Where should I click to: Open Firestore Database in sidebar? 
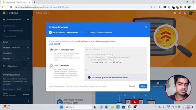click(15, 31)
